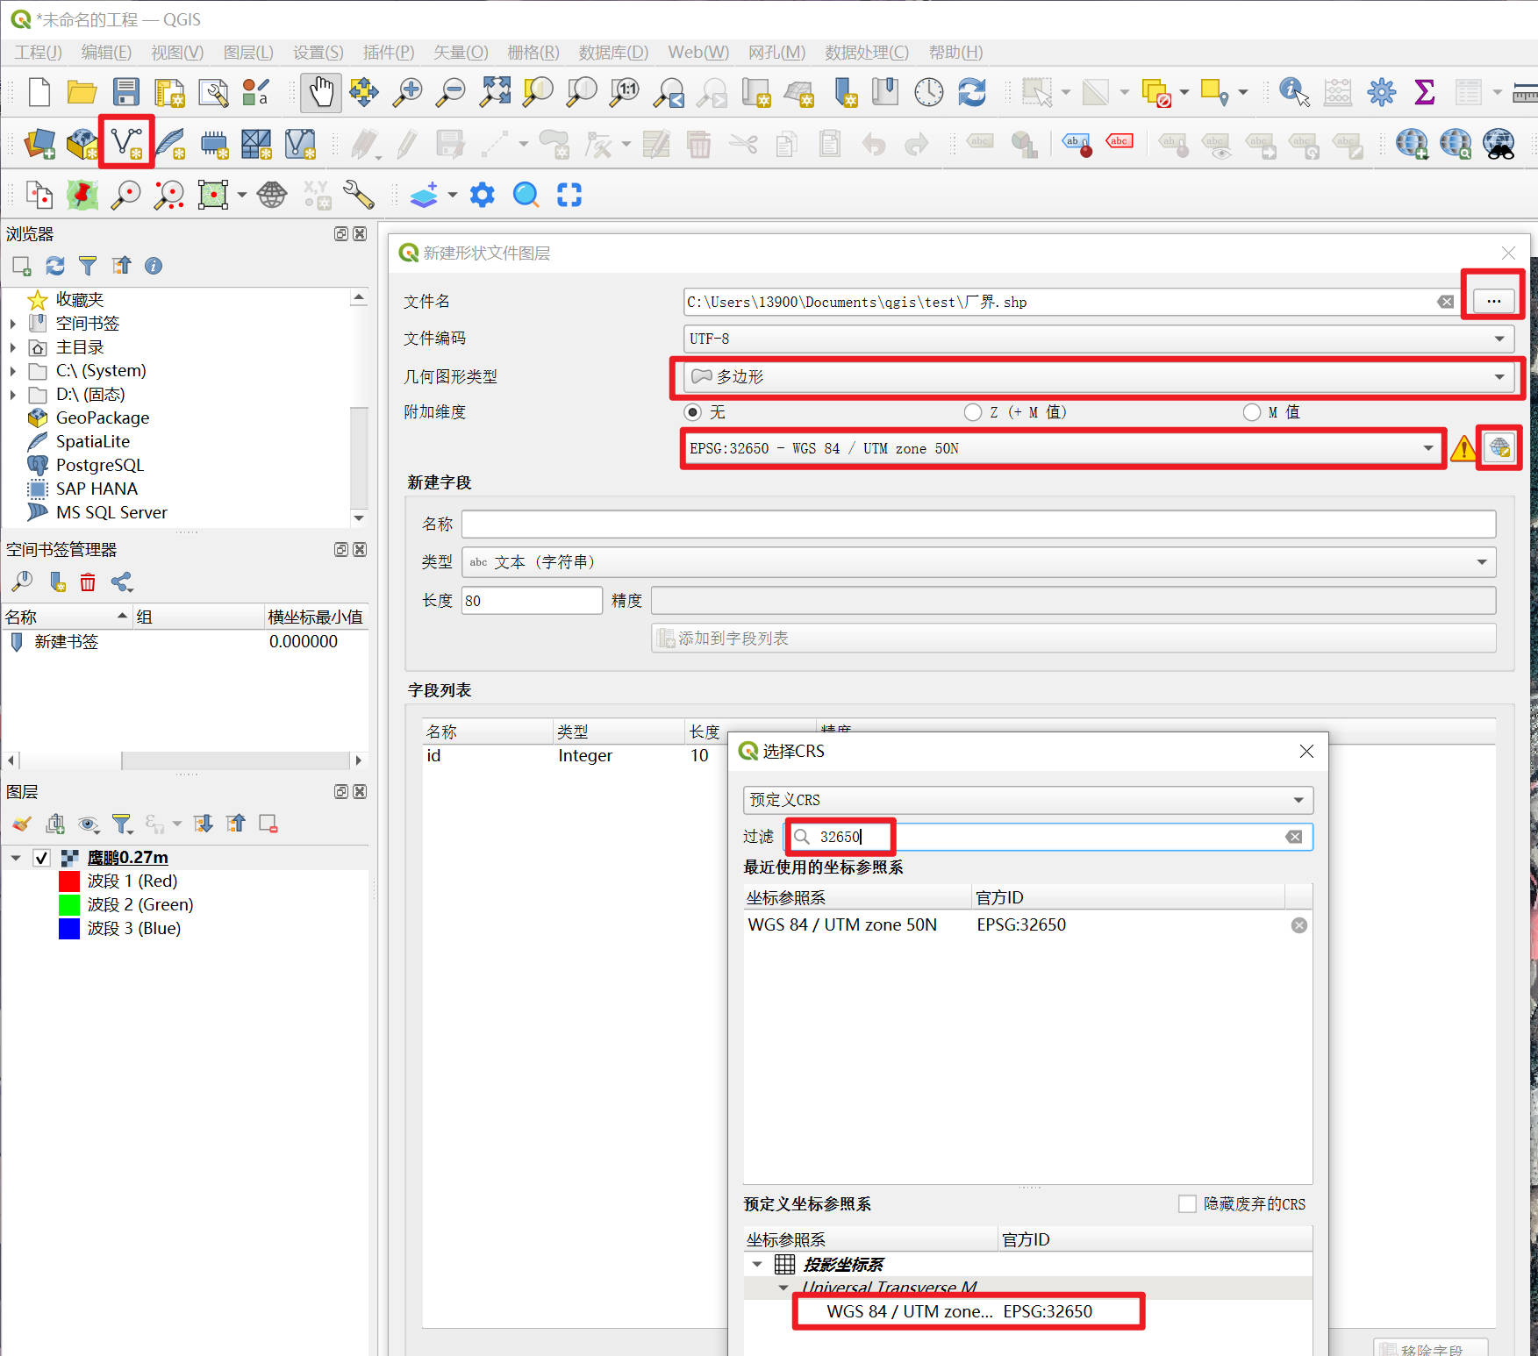This screenshot has width=1538, height=1356.
Task: Open the New Shapefile Layer tool
Action: tap(126, 142)
